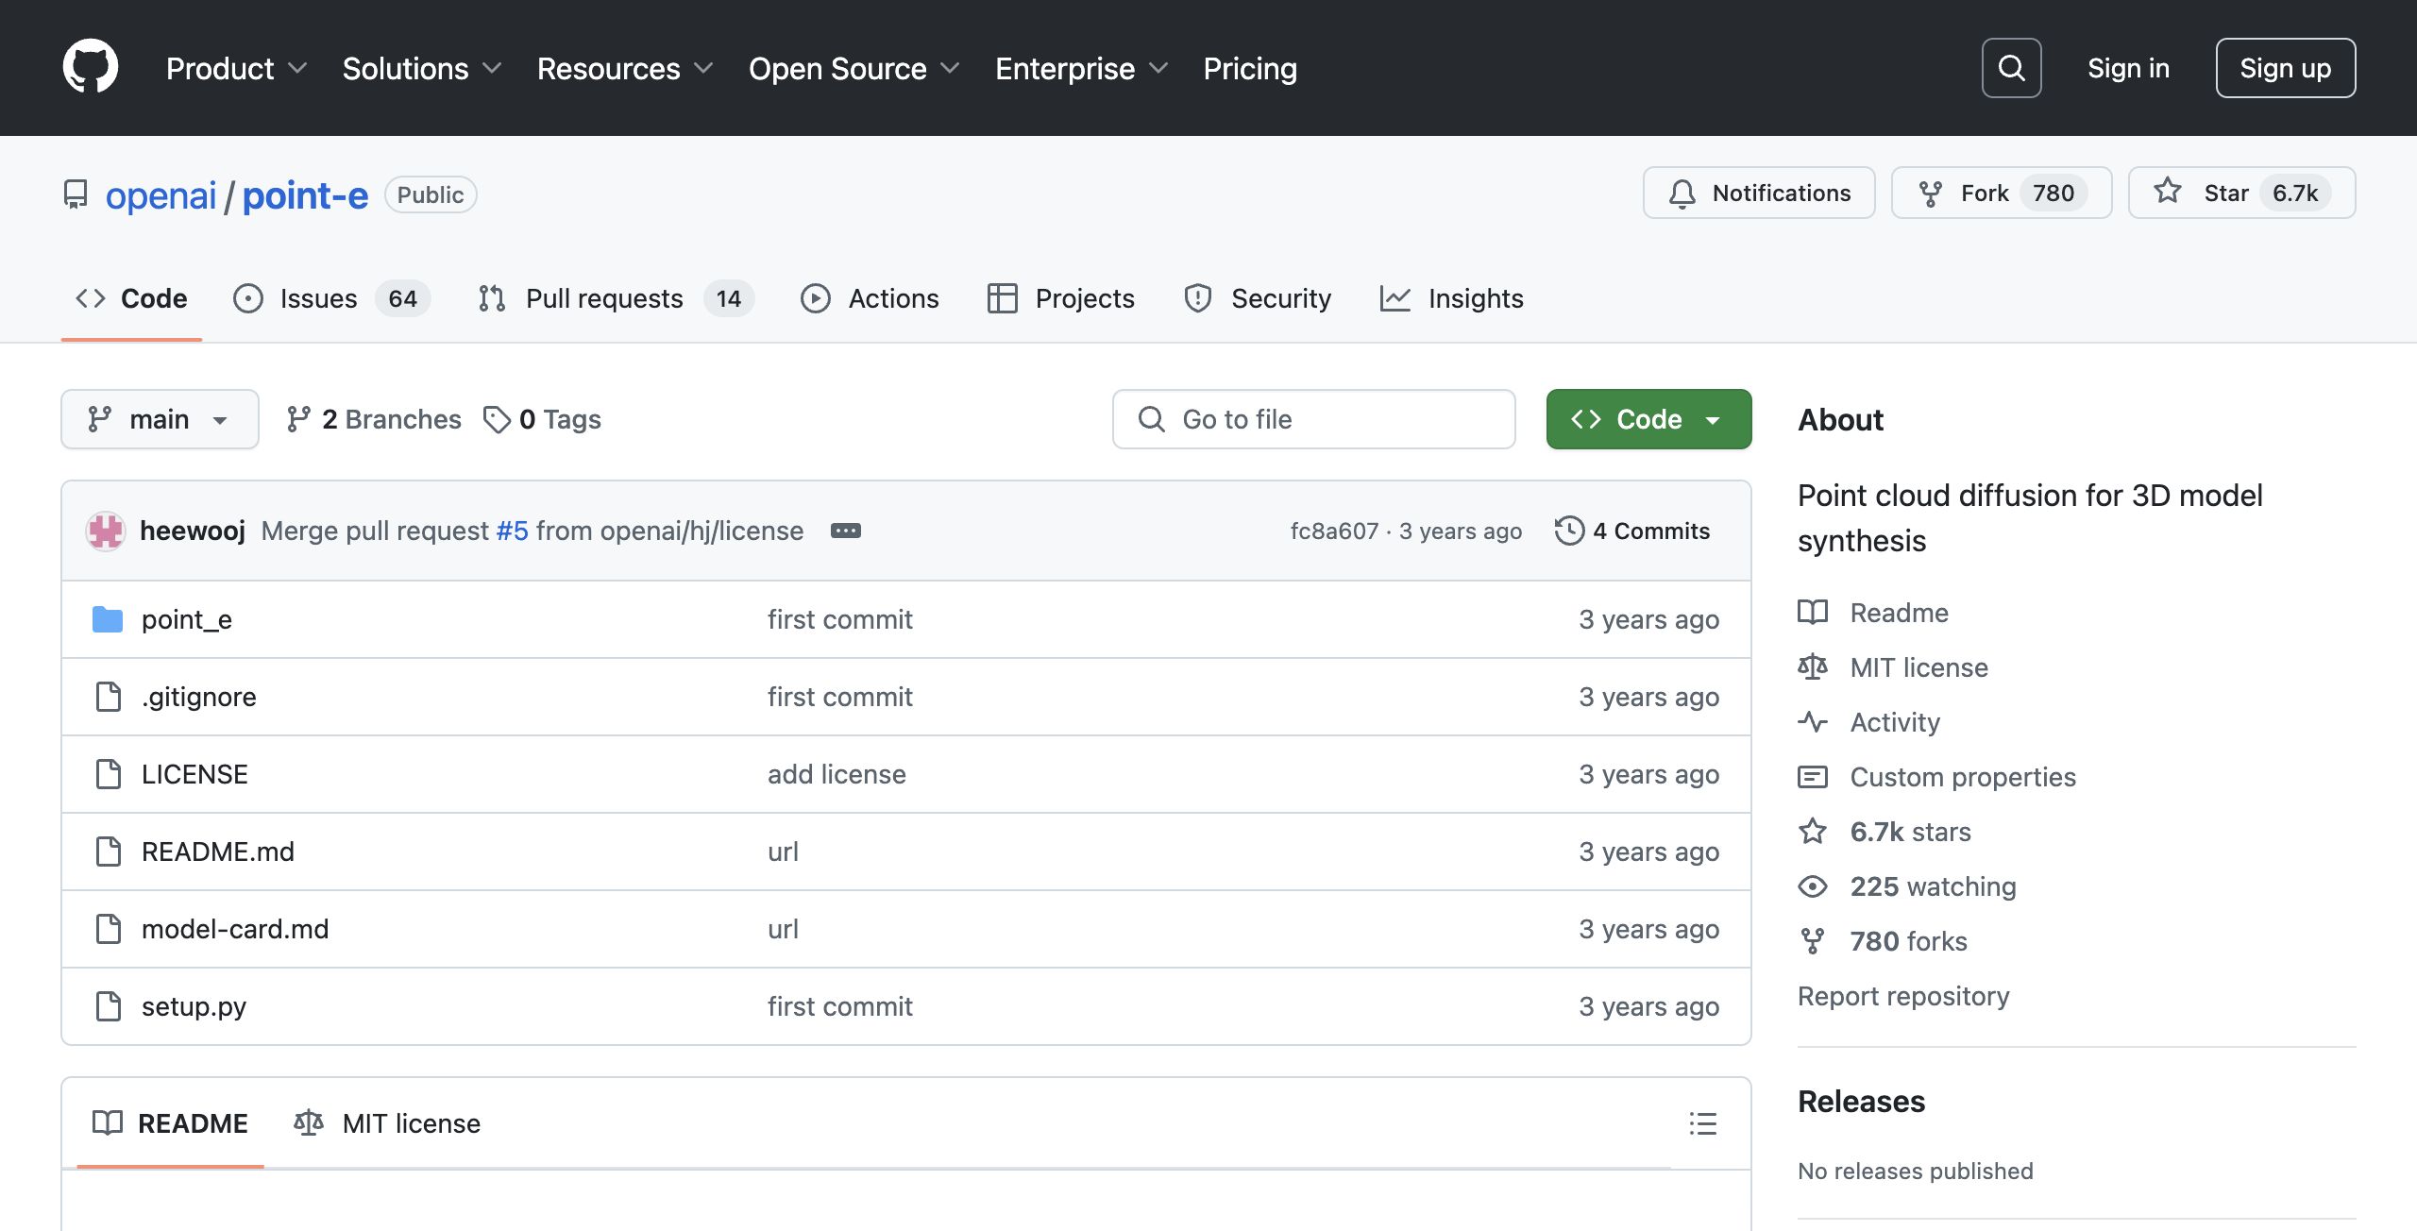Viewport: 2417px width, 1231px height.
Task: Click the GitHub logo home icon
Action: (x=91, y=67)
